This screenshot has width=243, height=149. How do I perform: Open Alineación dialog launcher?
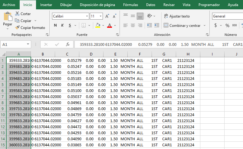[207, 35]
